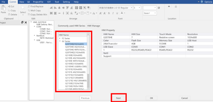Decrease font size with A- icon
The width and height of the screenshot is (213, 102).
tap(105, 13)
